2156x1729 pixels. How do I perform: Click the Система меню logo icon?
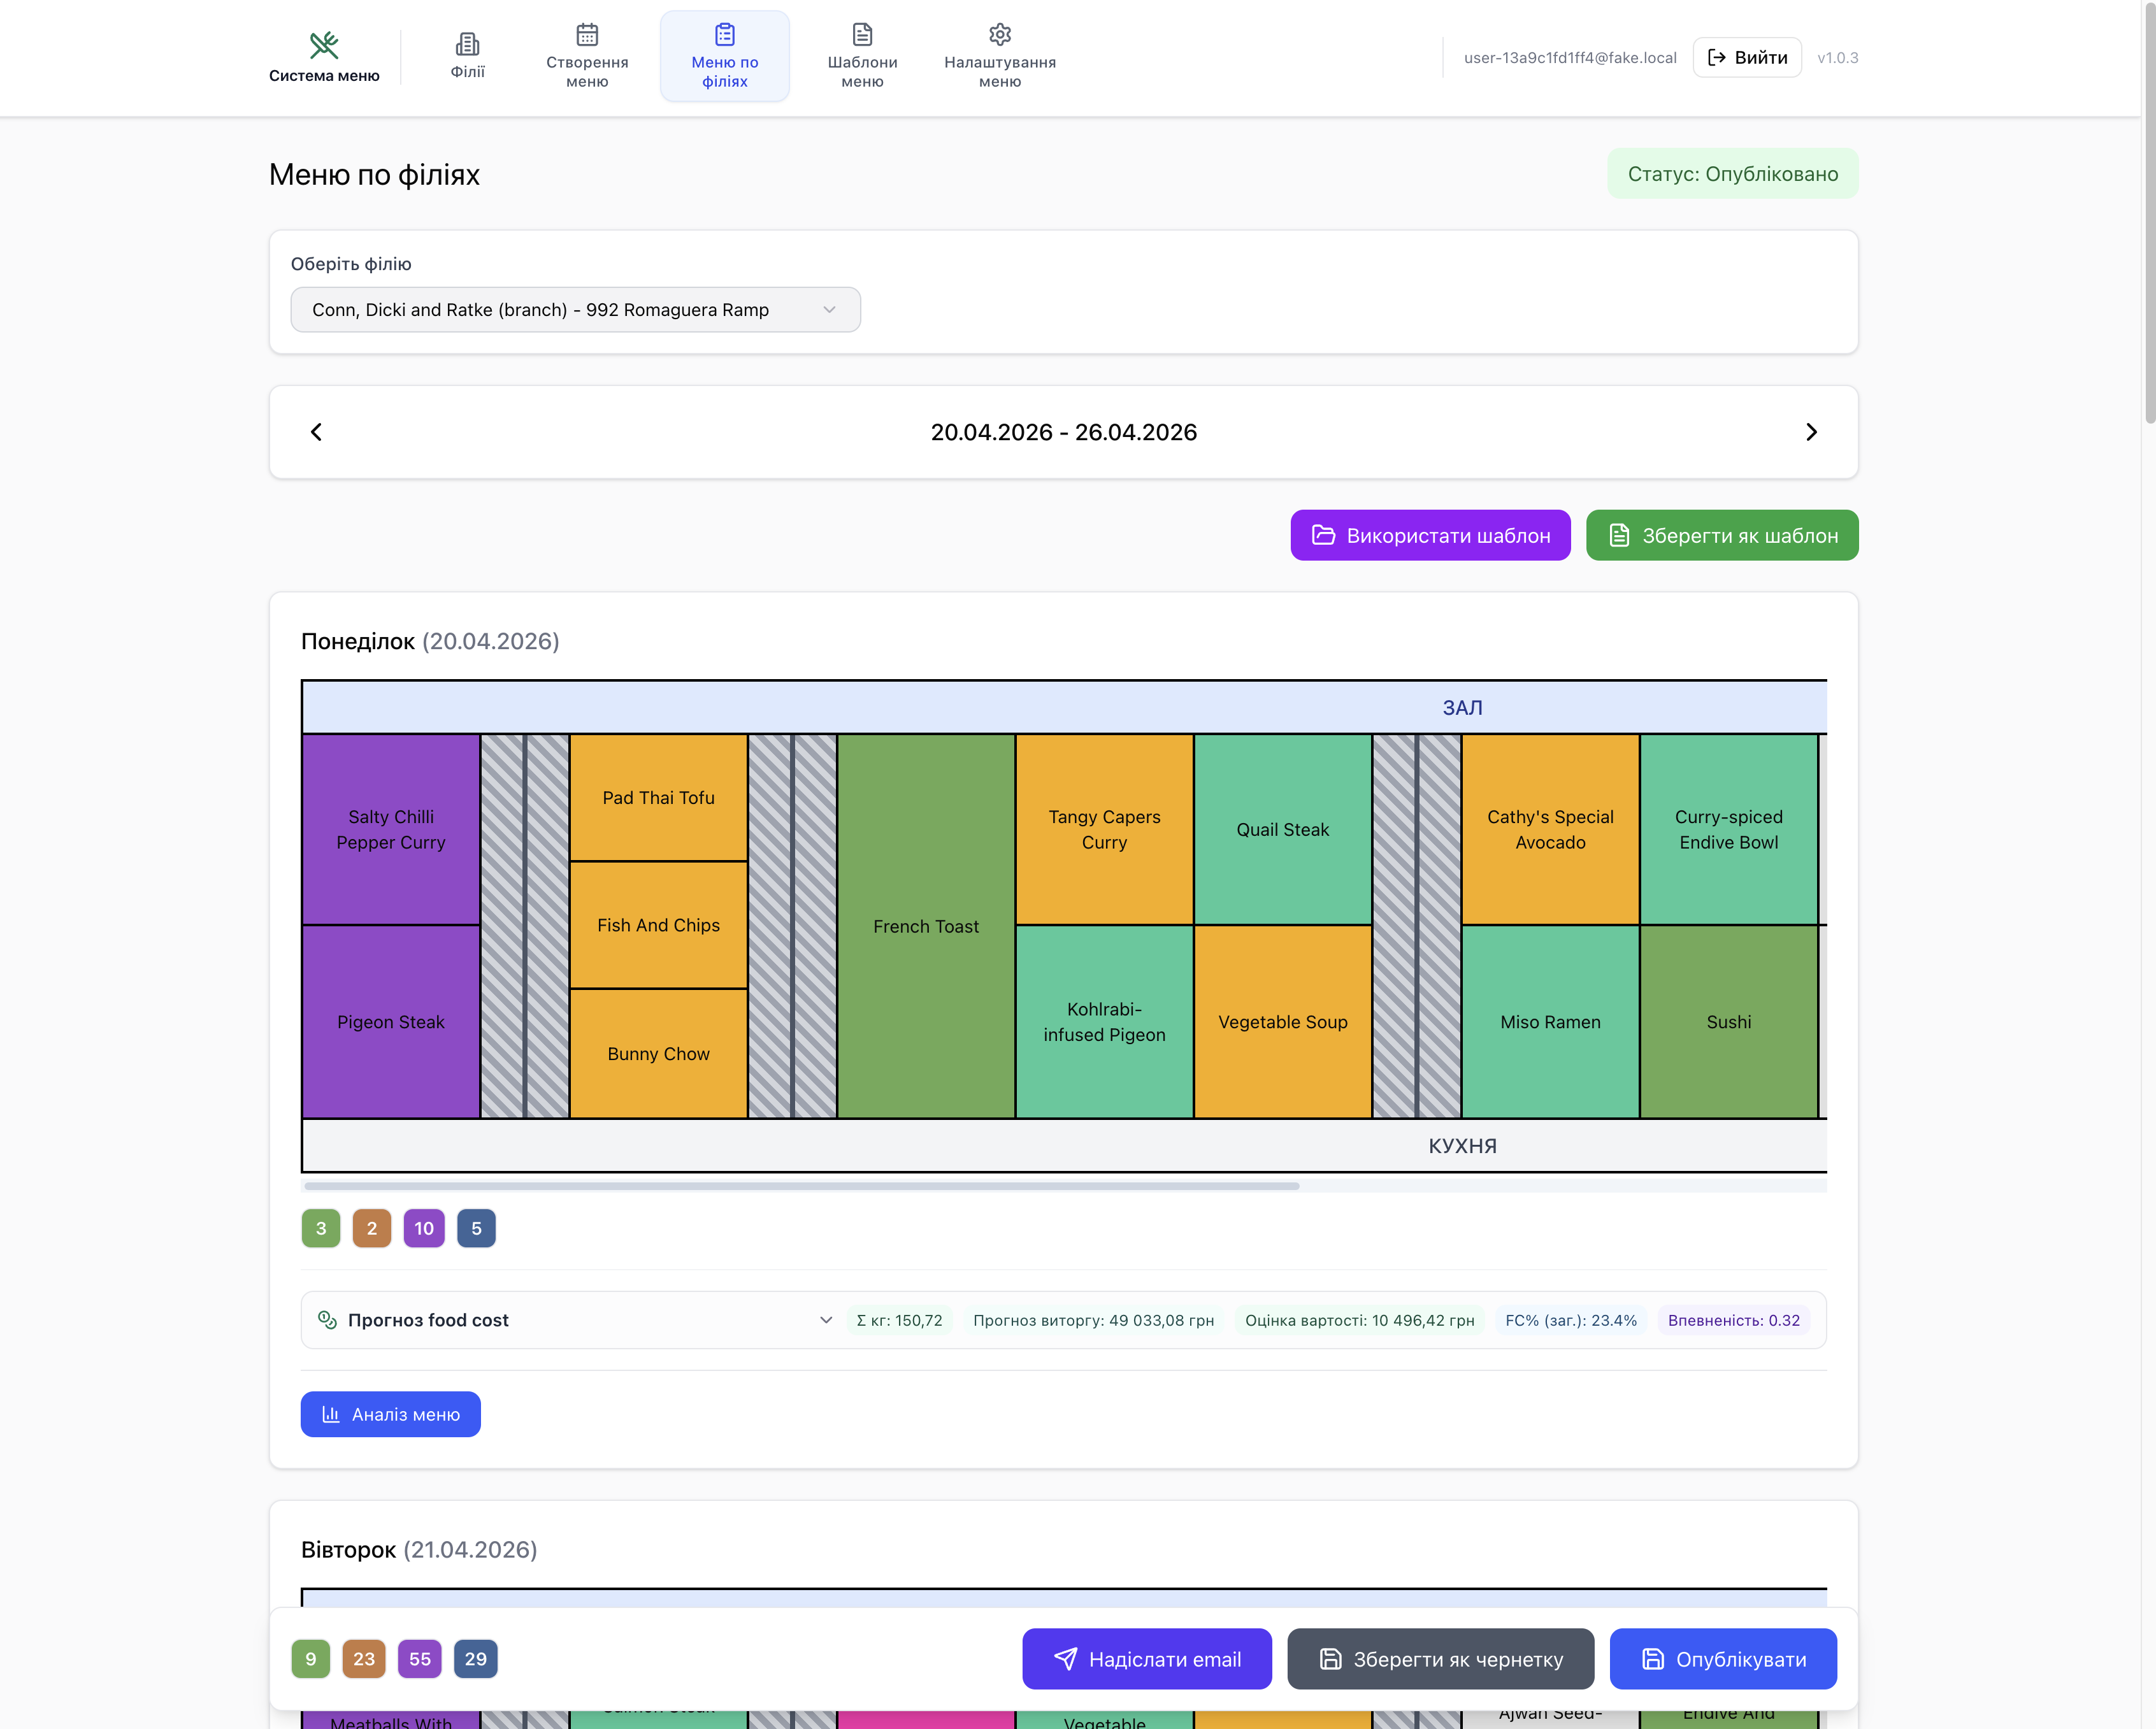click(324, 44)
